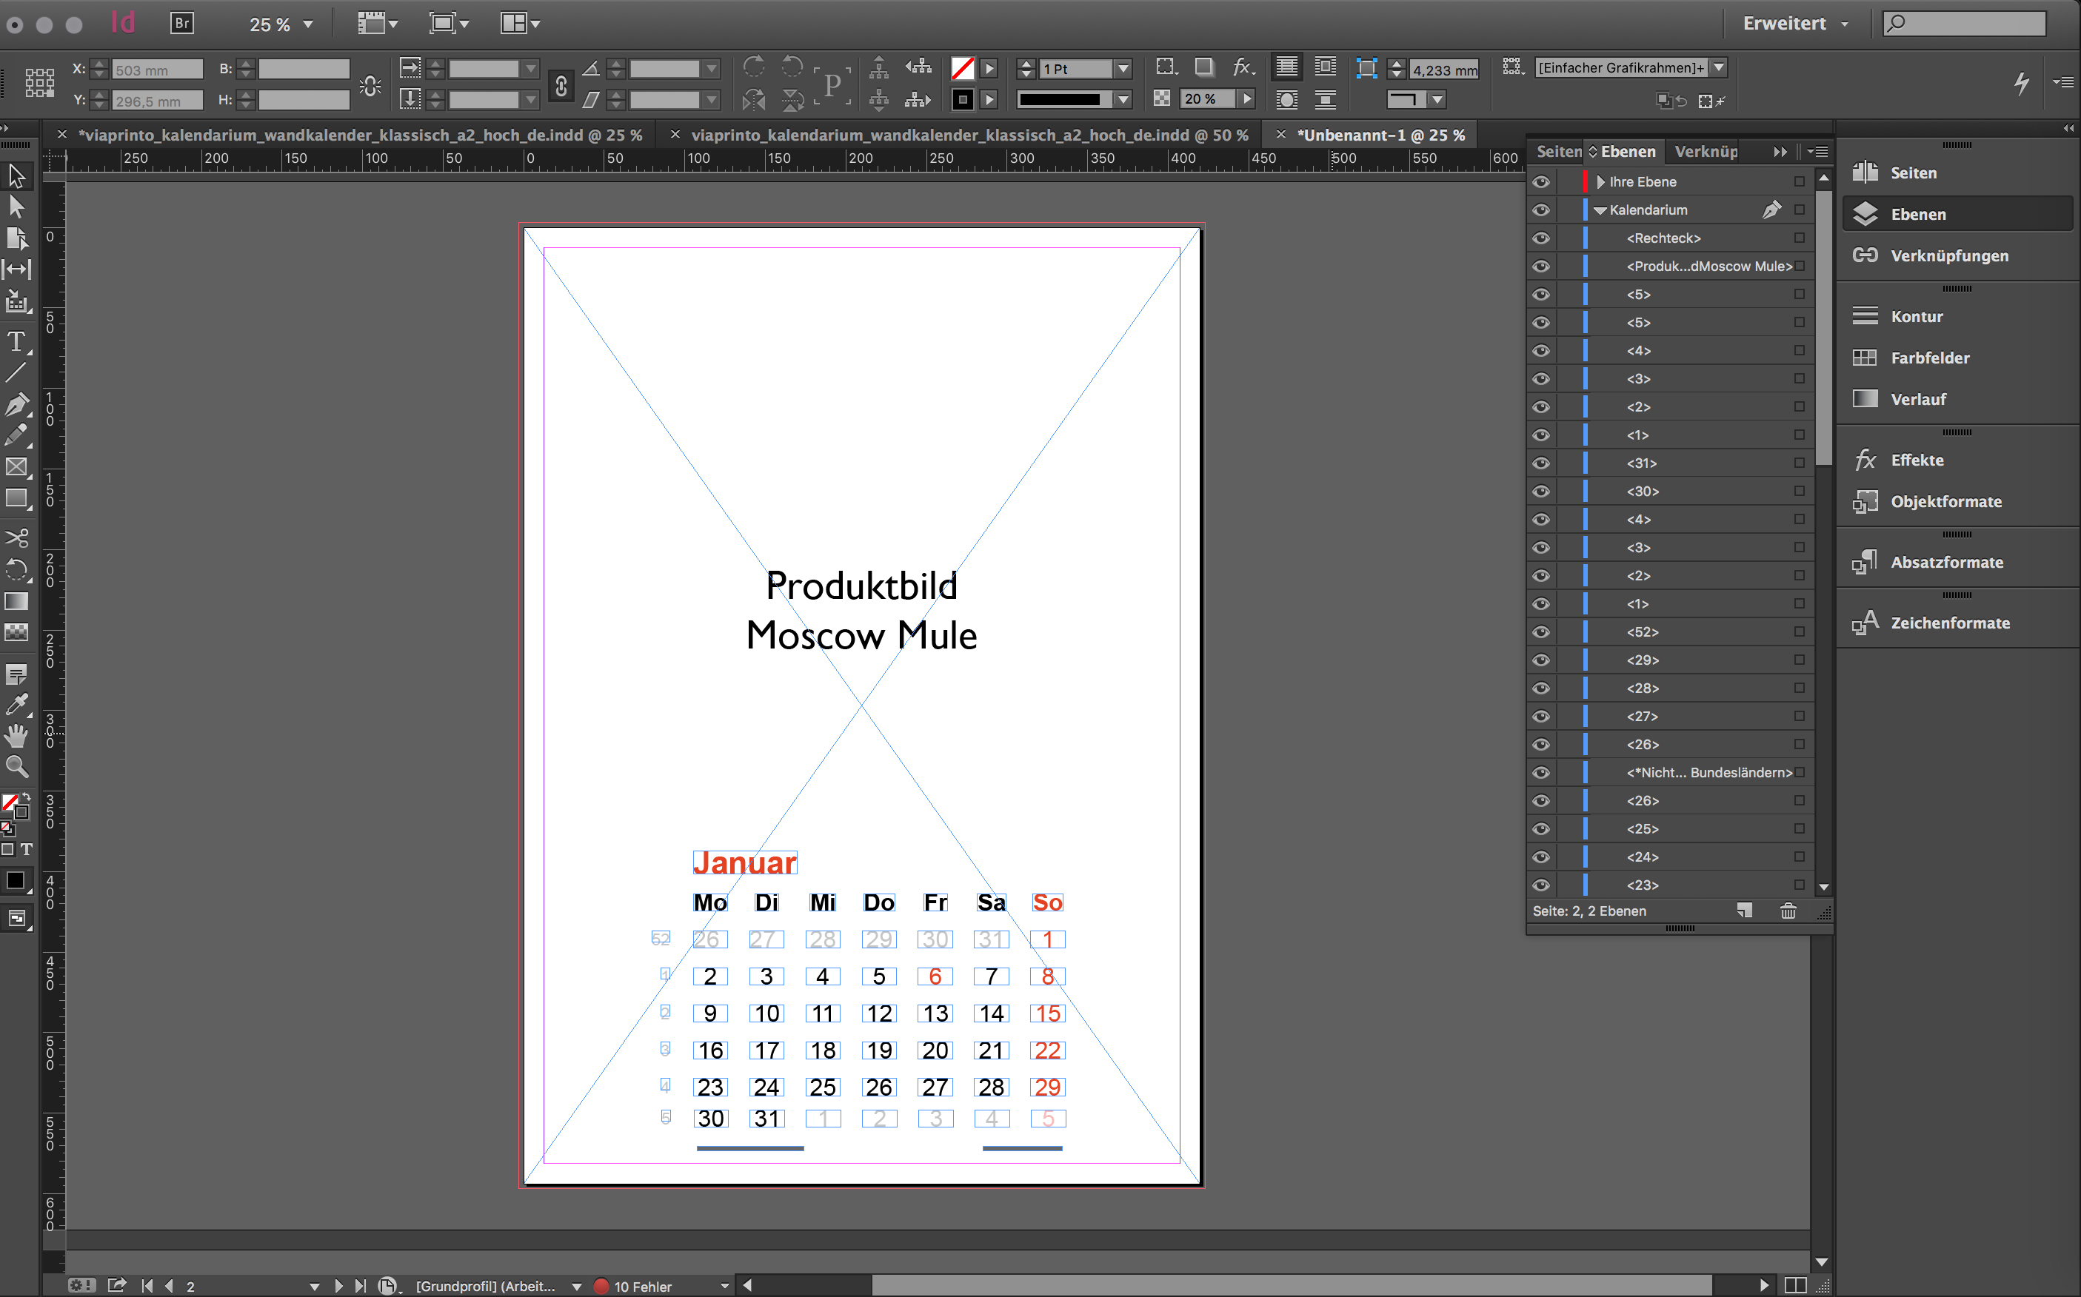The height and width of the screenshot is (1297, 2081).
Task: Hide the <Rechteck> object
Action: [1541, 238]
